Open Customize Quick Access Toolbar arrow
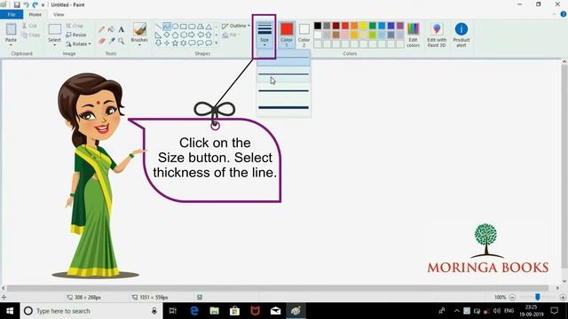 [43, 5]
